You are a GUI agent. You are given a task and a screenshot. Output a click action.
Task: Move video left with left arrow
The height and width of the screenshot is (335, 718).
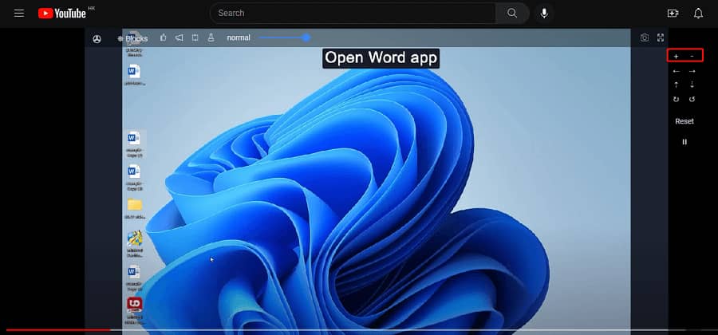[x=677, y=72]
